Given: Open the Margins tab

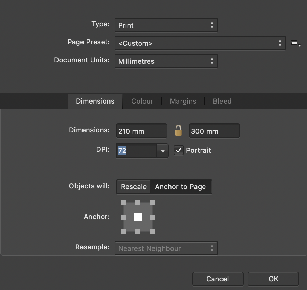Looking at the screenshot, I should point(183,101).
